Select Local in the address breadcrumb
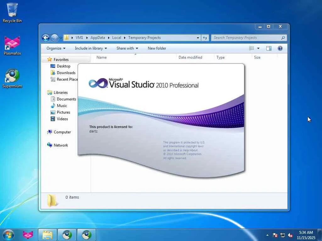The height and width of the screenshot is (241, 322). [117, 38]
